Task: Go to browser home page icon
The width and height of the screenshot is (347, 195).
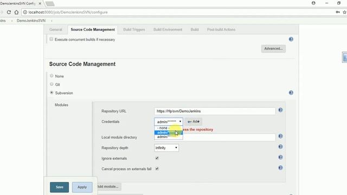Action: (16, 12)
